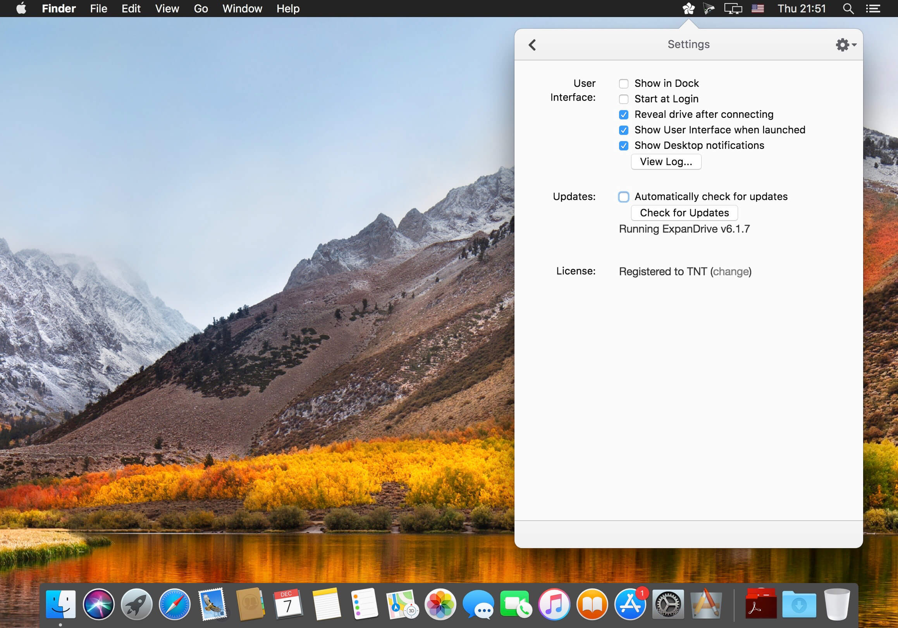Click the US flag input source icon
The width and height of the screenshot is (898, 628).
tap(758, 9)
